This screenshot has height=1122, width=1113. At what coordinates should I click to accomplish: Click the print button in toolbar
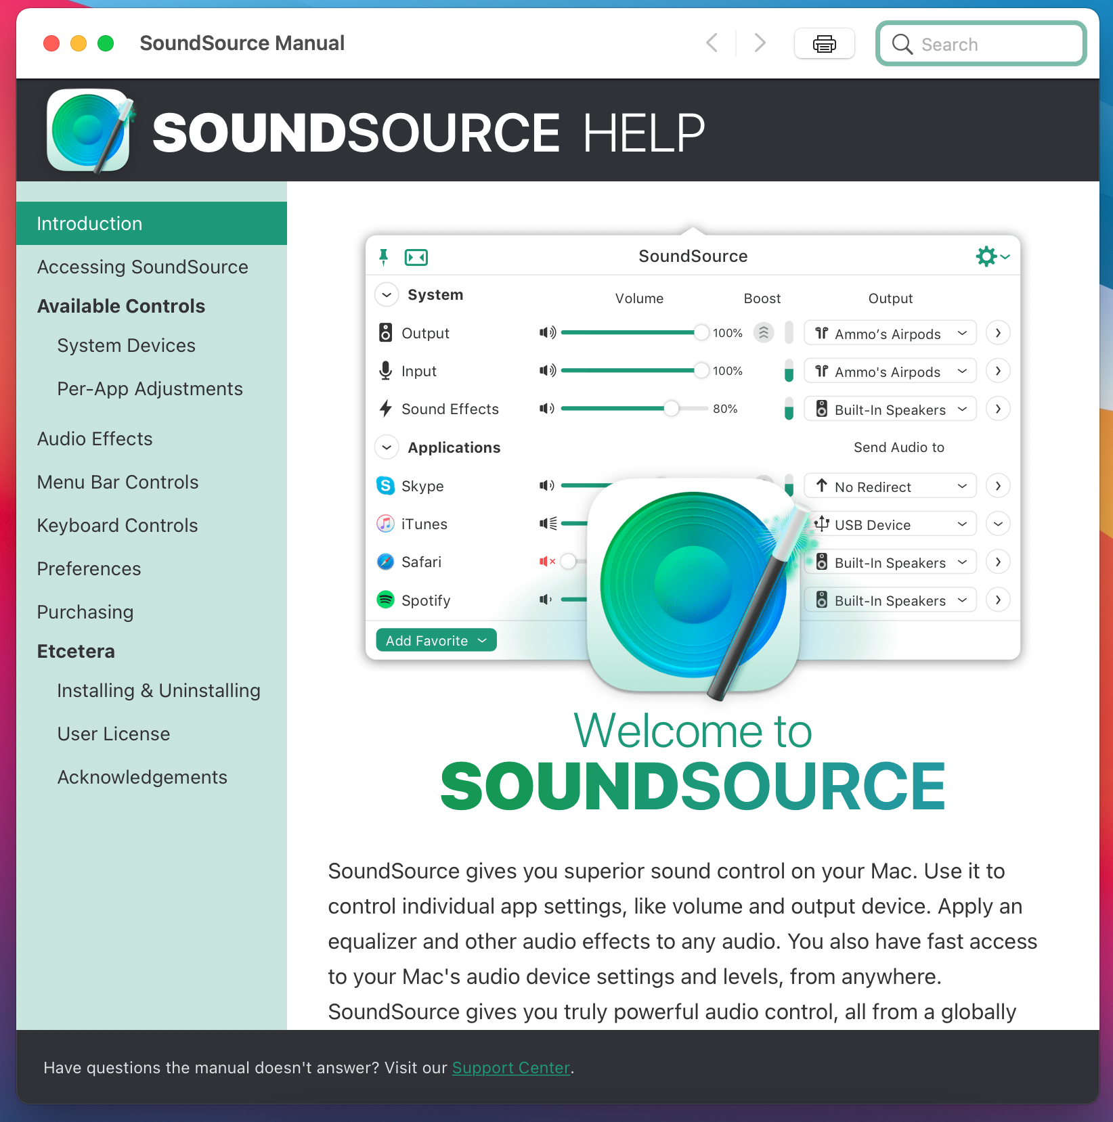pos(824,44)
